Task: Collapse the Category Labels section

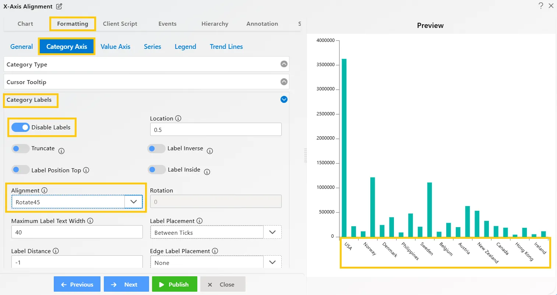Action: 284,99
